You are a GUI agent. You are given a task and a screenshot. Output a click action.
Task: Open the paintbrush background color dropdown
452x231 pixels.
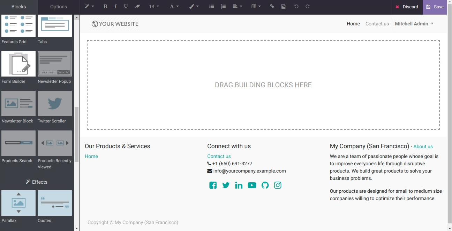194,7
